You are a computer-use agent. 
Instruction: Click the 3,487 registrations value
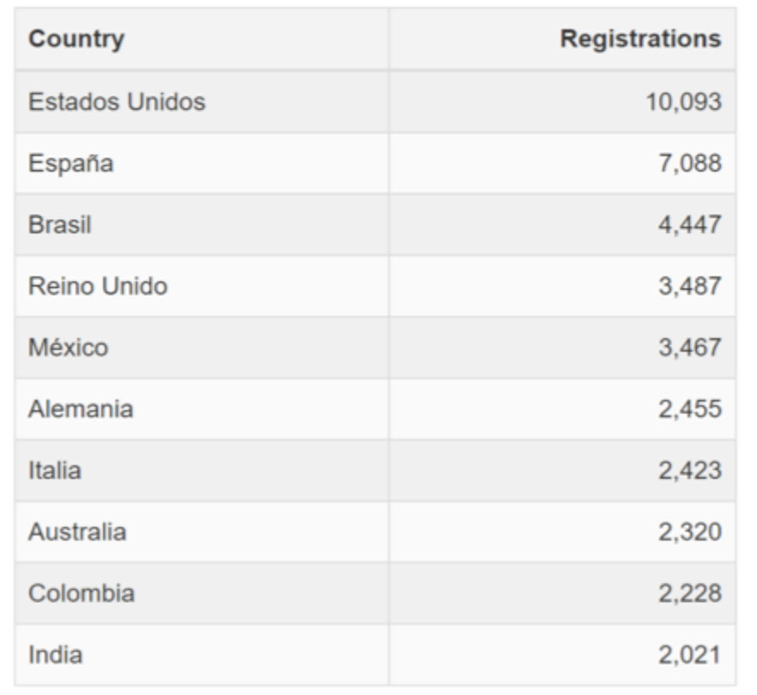point(690,287)
